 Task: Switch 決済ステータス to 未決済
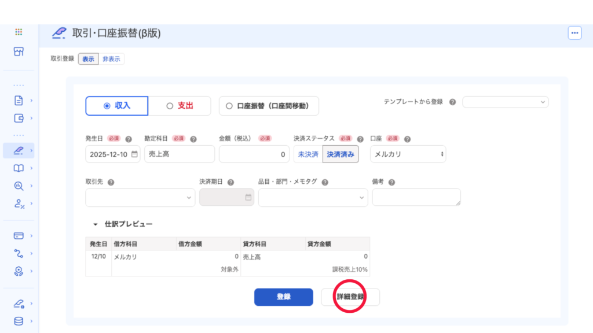tap(308, 154)
